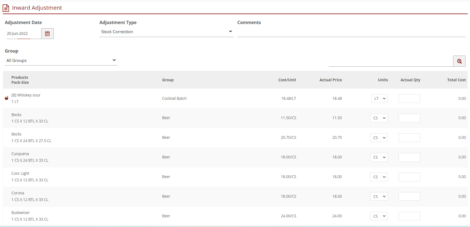Open units dropdown for Becks 24 BTL
This screenshot has width=470, height=227.
coord(379,138)
